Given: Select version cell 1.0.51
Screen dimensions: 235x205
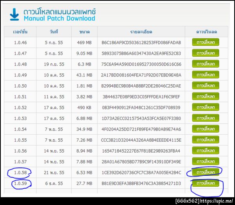Looking at the screenshot, I should click(x=20, y=97).
